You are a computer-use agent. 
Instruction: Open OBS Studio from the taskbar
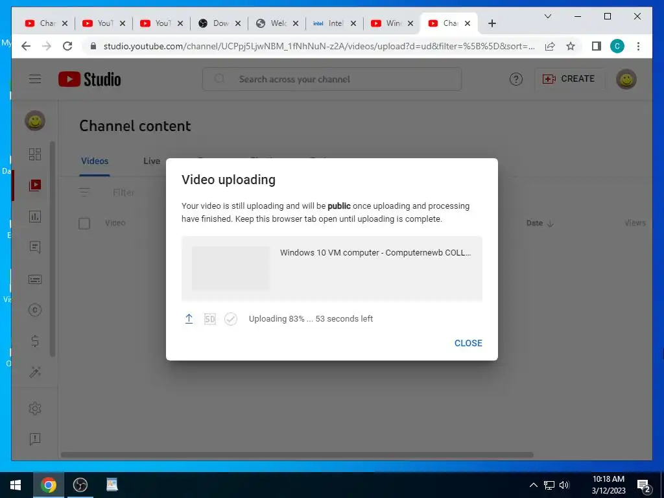(80, 485)
